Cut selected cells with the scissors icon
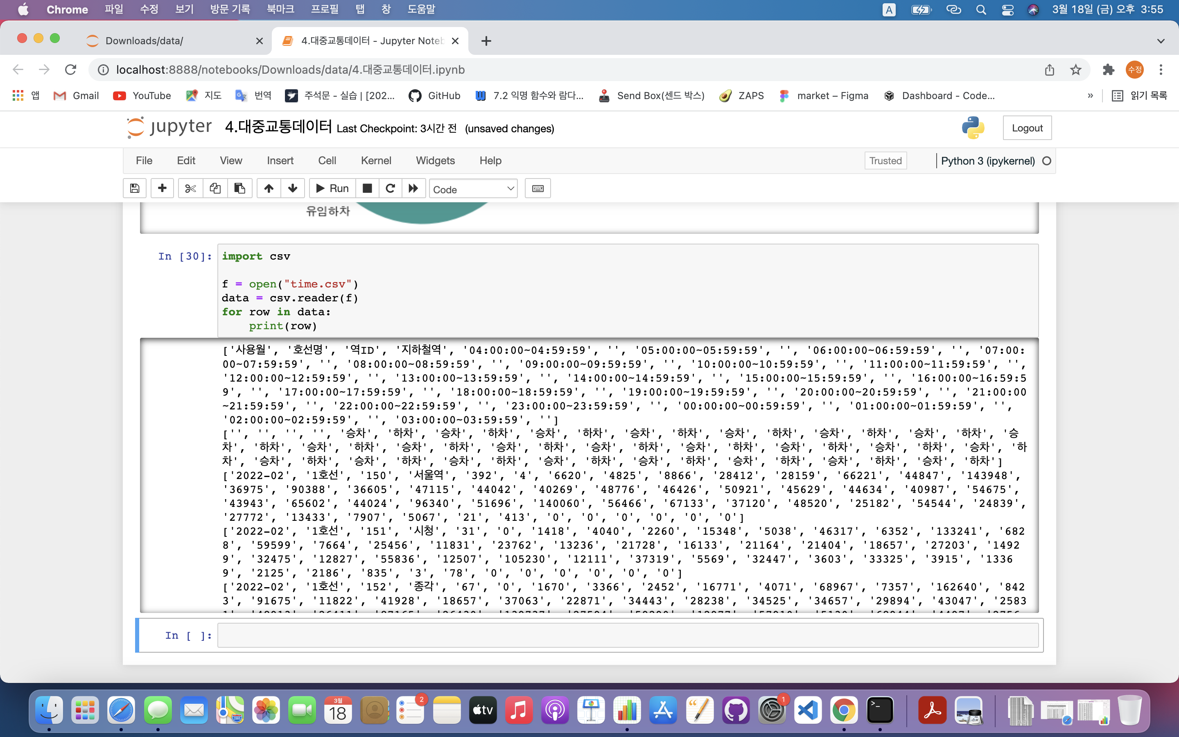 190,189
